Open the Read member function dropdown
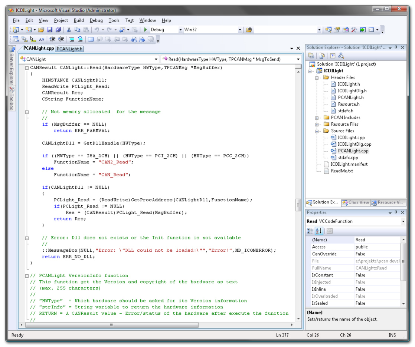415x347 pixels. click(x=298, y=59)
